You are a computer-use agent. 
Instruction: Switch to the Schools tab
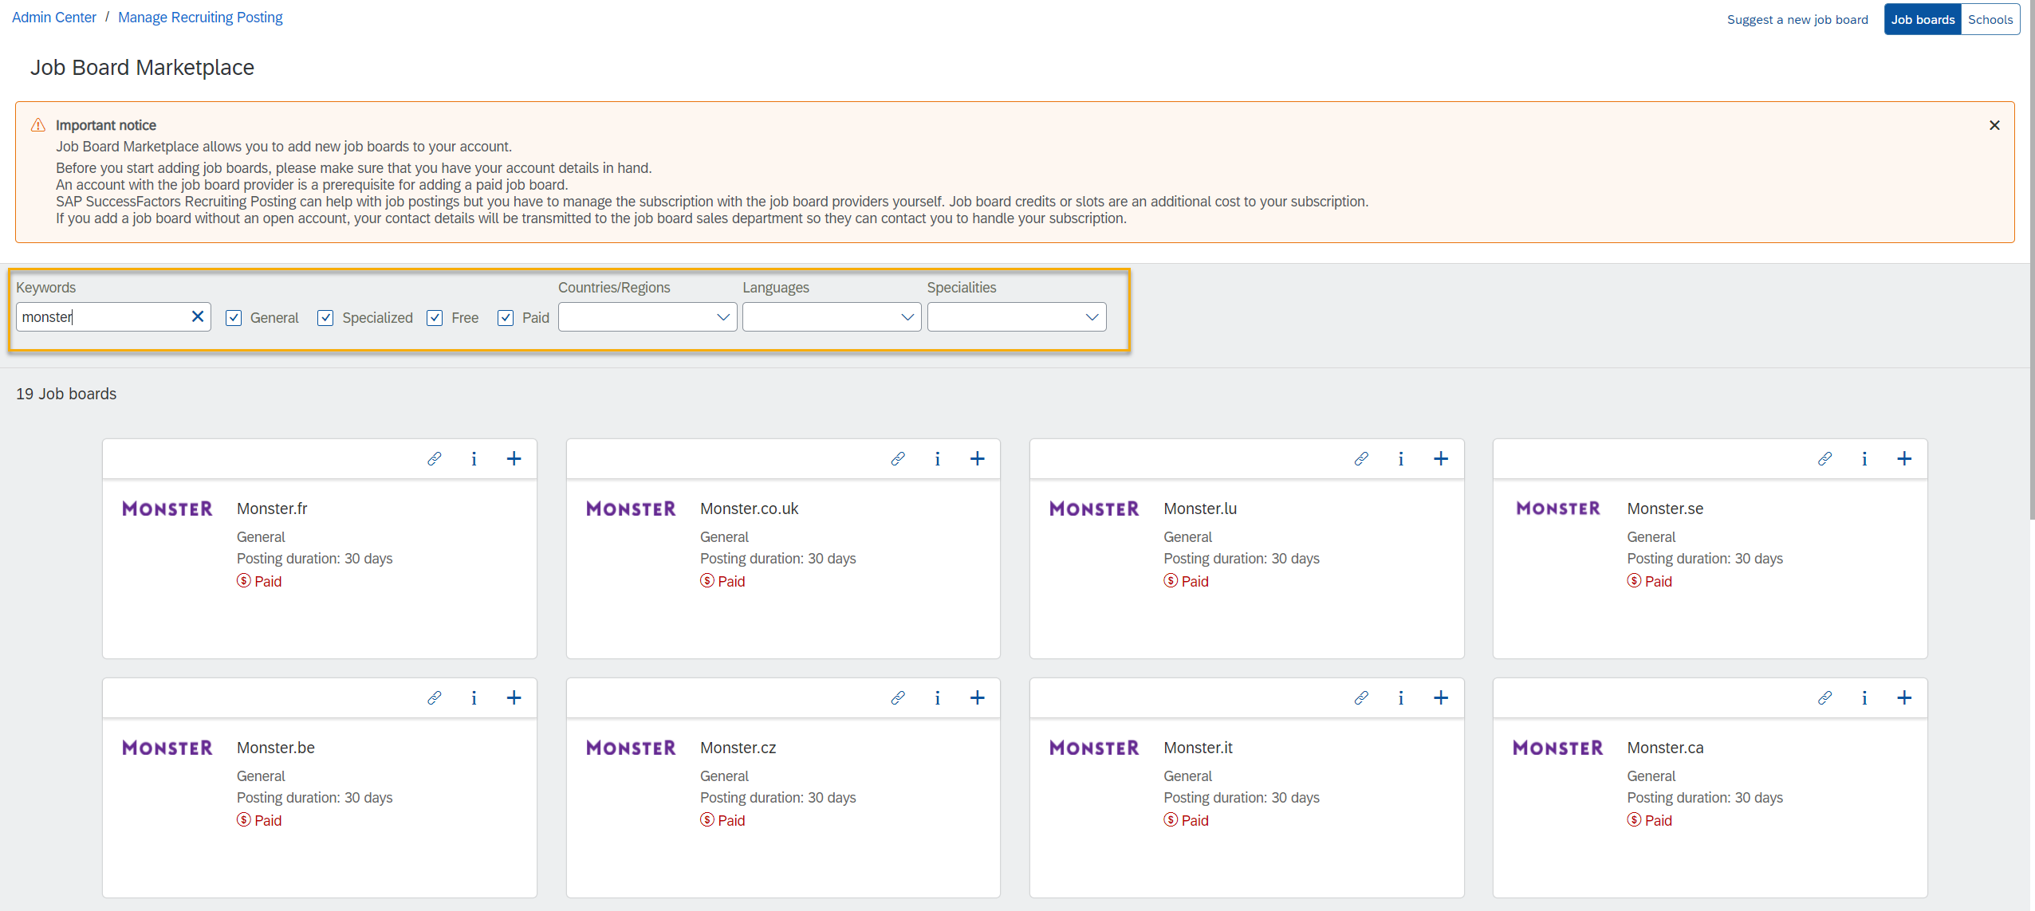1990,19
